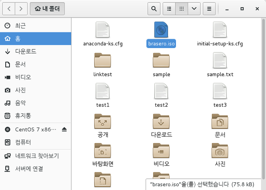Click the brasero.iso file name label
Screen dimensions: 266x190
(x=161, y=44)
